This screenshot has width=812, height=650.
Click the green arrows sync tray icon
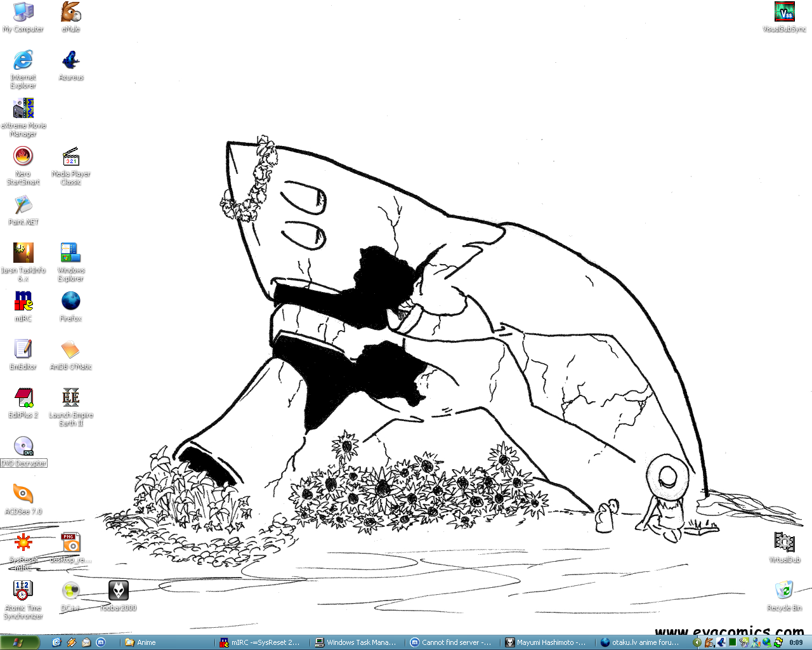click(778, 642)
